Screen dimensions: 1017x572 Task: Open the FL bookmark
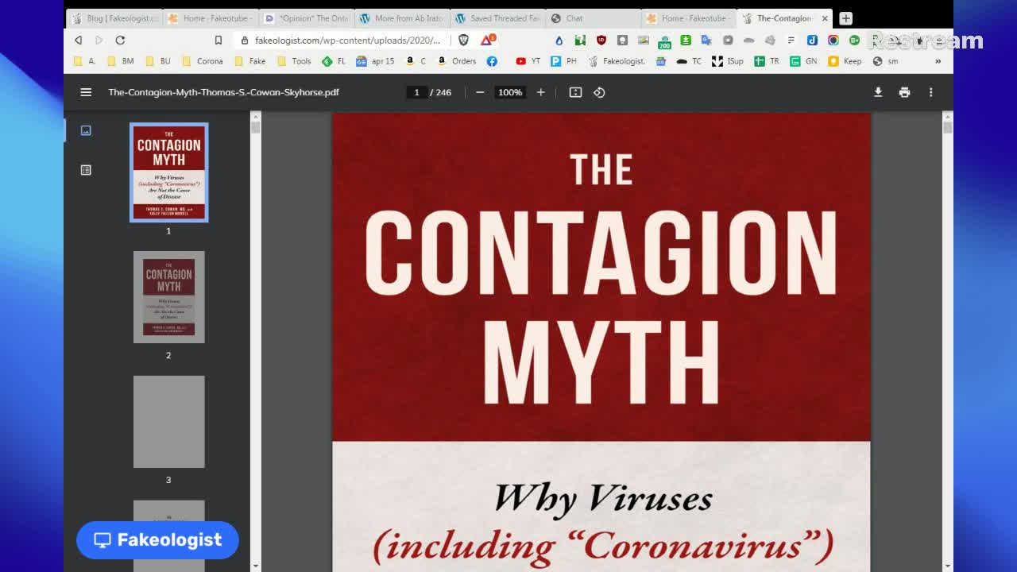point(334,61)
